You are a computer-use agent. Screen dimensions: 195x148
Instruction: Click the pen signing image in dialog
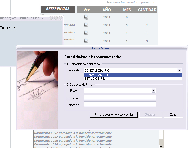(37, 90)
